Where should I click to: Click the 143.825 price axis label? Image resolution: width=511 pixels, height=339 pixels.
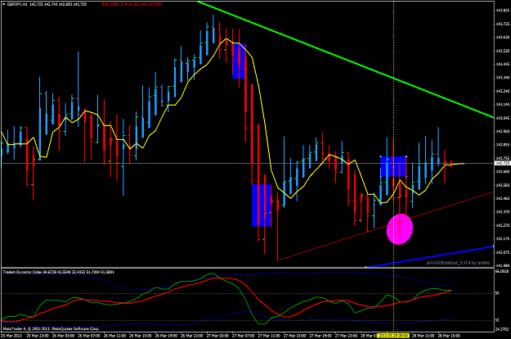(503, 10)
